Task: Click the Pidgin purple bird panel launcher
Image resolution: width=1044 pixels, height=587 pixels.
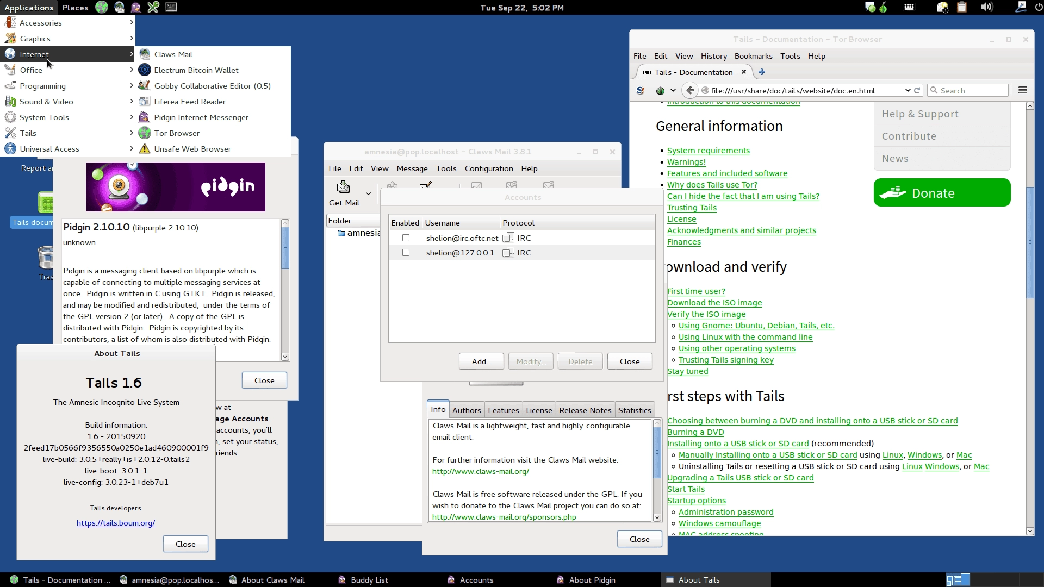Action: (x=136, y=7)
